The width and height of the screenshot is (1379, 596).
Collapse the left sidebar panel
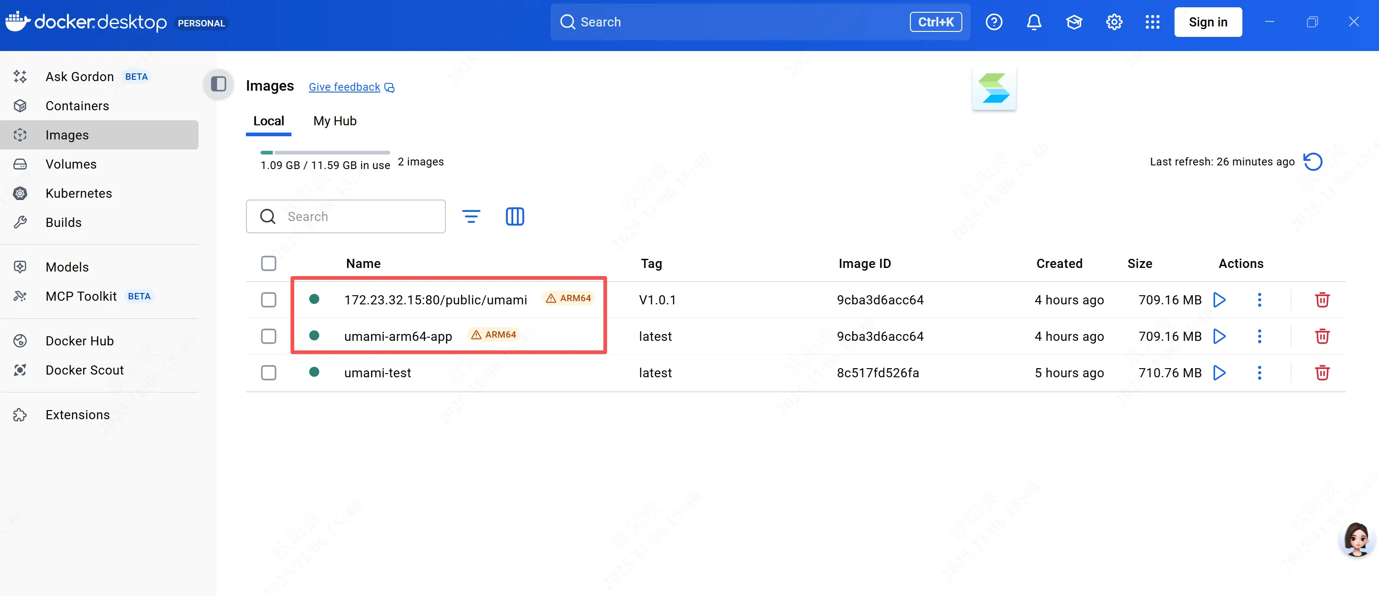[x=219, y=84]
